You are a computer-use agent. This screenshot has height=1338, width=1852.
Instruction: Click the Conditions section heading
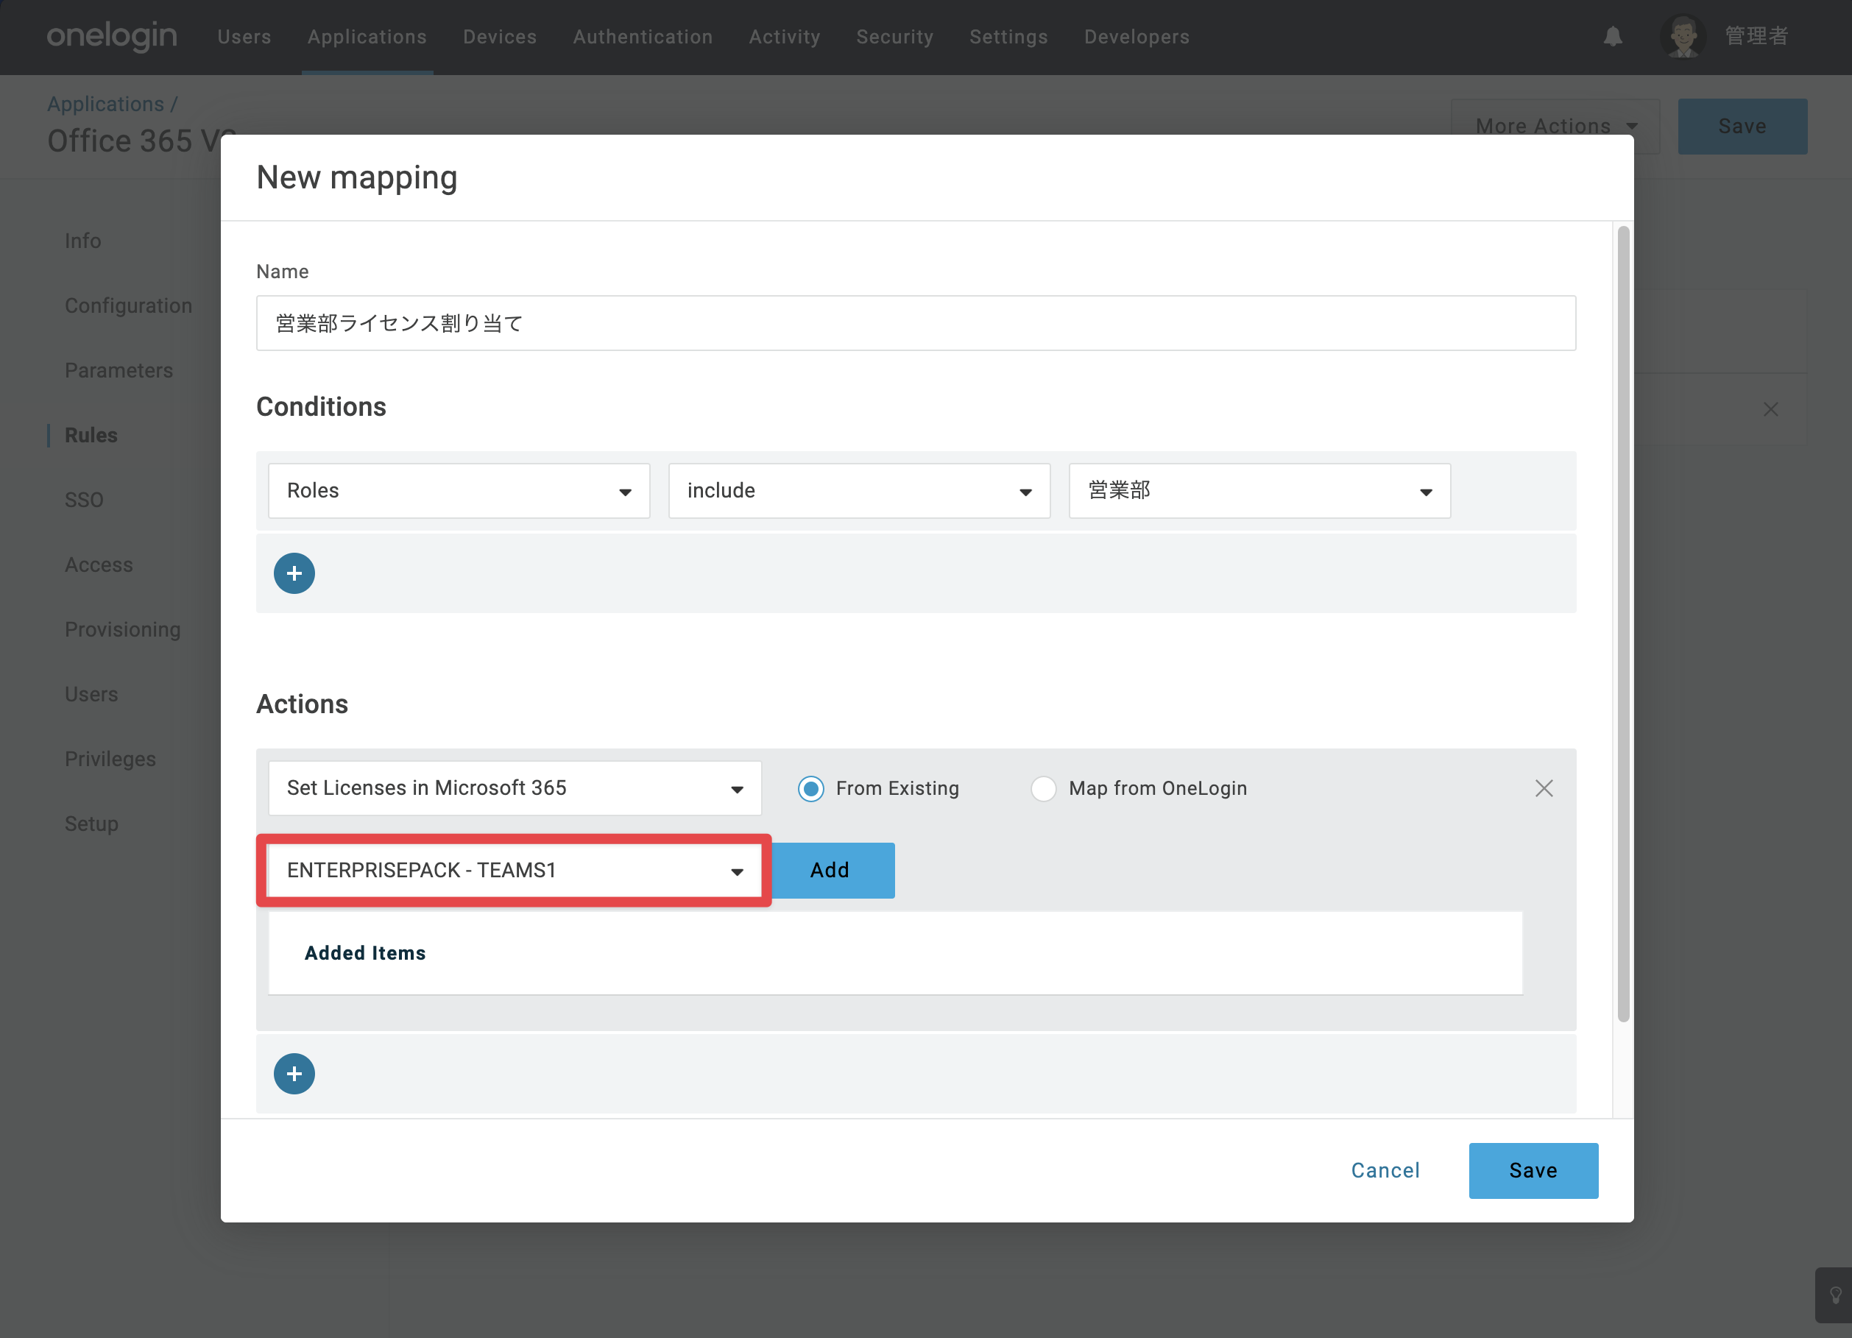[321, 406]
